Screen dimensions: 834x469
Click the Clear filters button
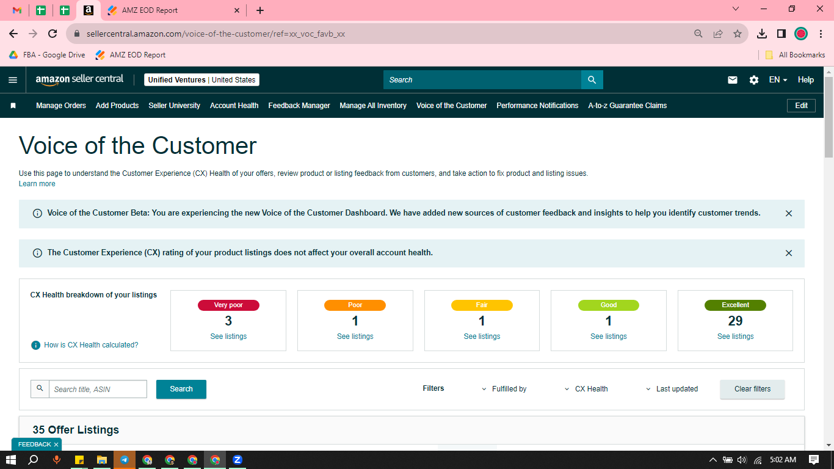point(752,389)
